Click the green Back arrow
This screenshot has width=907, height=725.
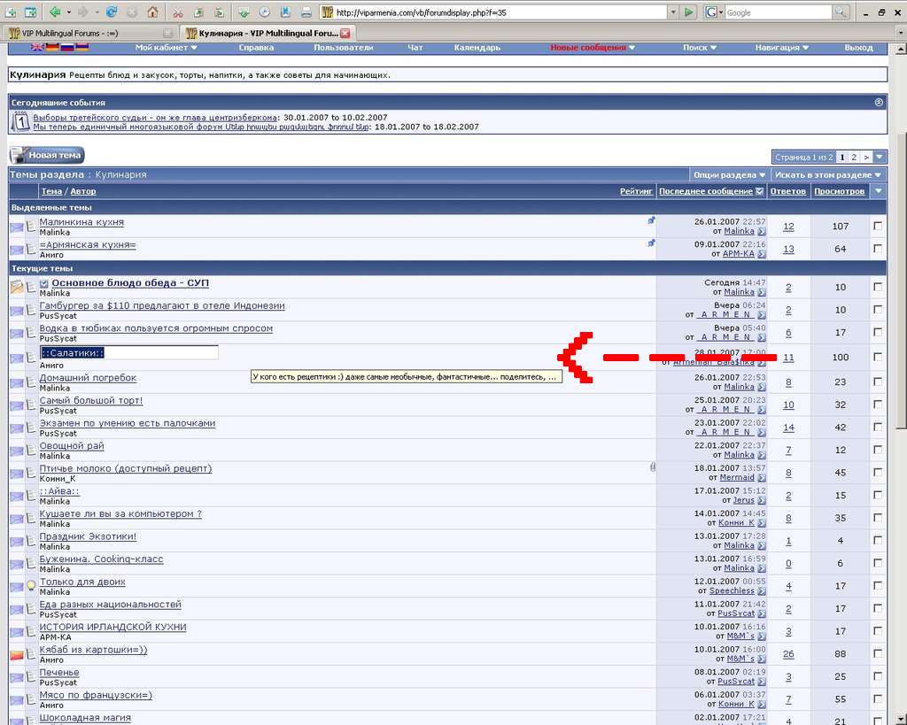coord(55,12)
